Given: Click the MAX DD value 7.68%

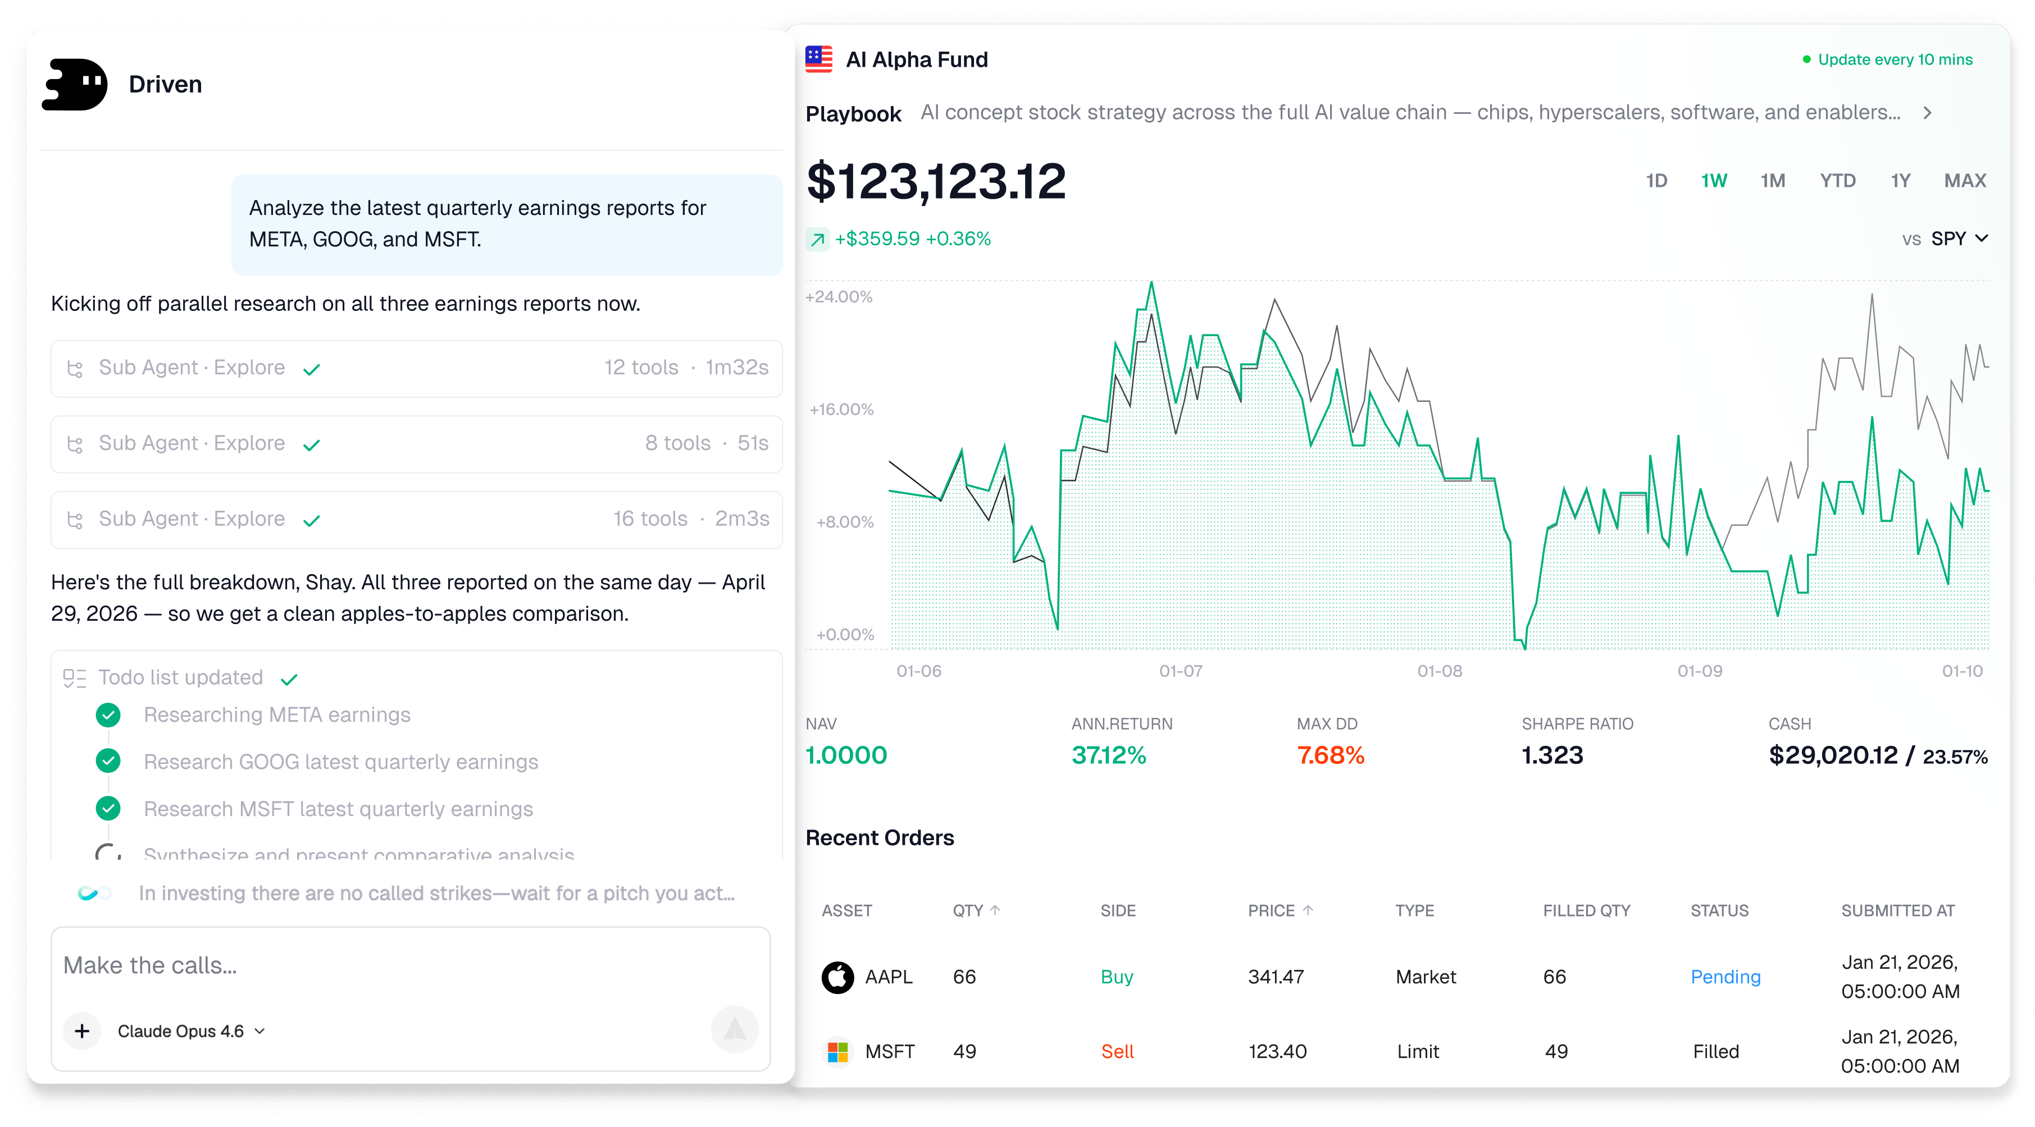Looking at the screenshot, I should coord(1330,755).
